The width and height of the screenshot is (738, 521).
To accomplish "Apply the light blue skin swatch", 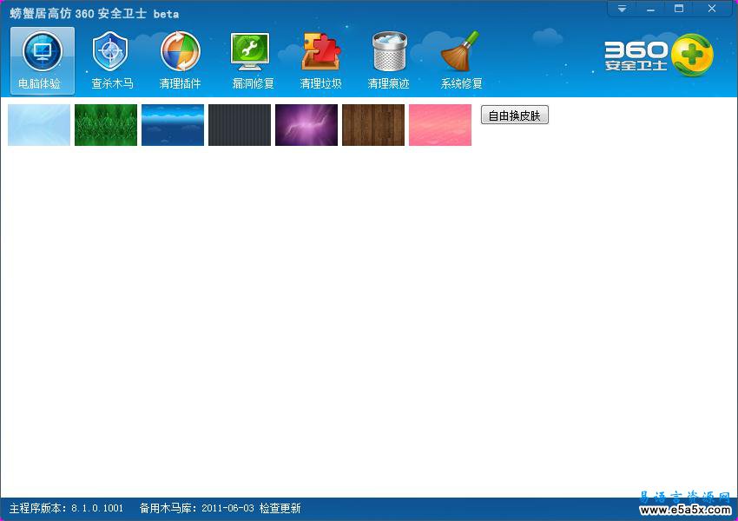I will pyautogui.click(x=39, y=125).
